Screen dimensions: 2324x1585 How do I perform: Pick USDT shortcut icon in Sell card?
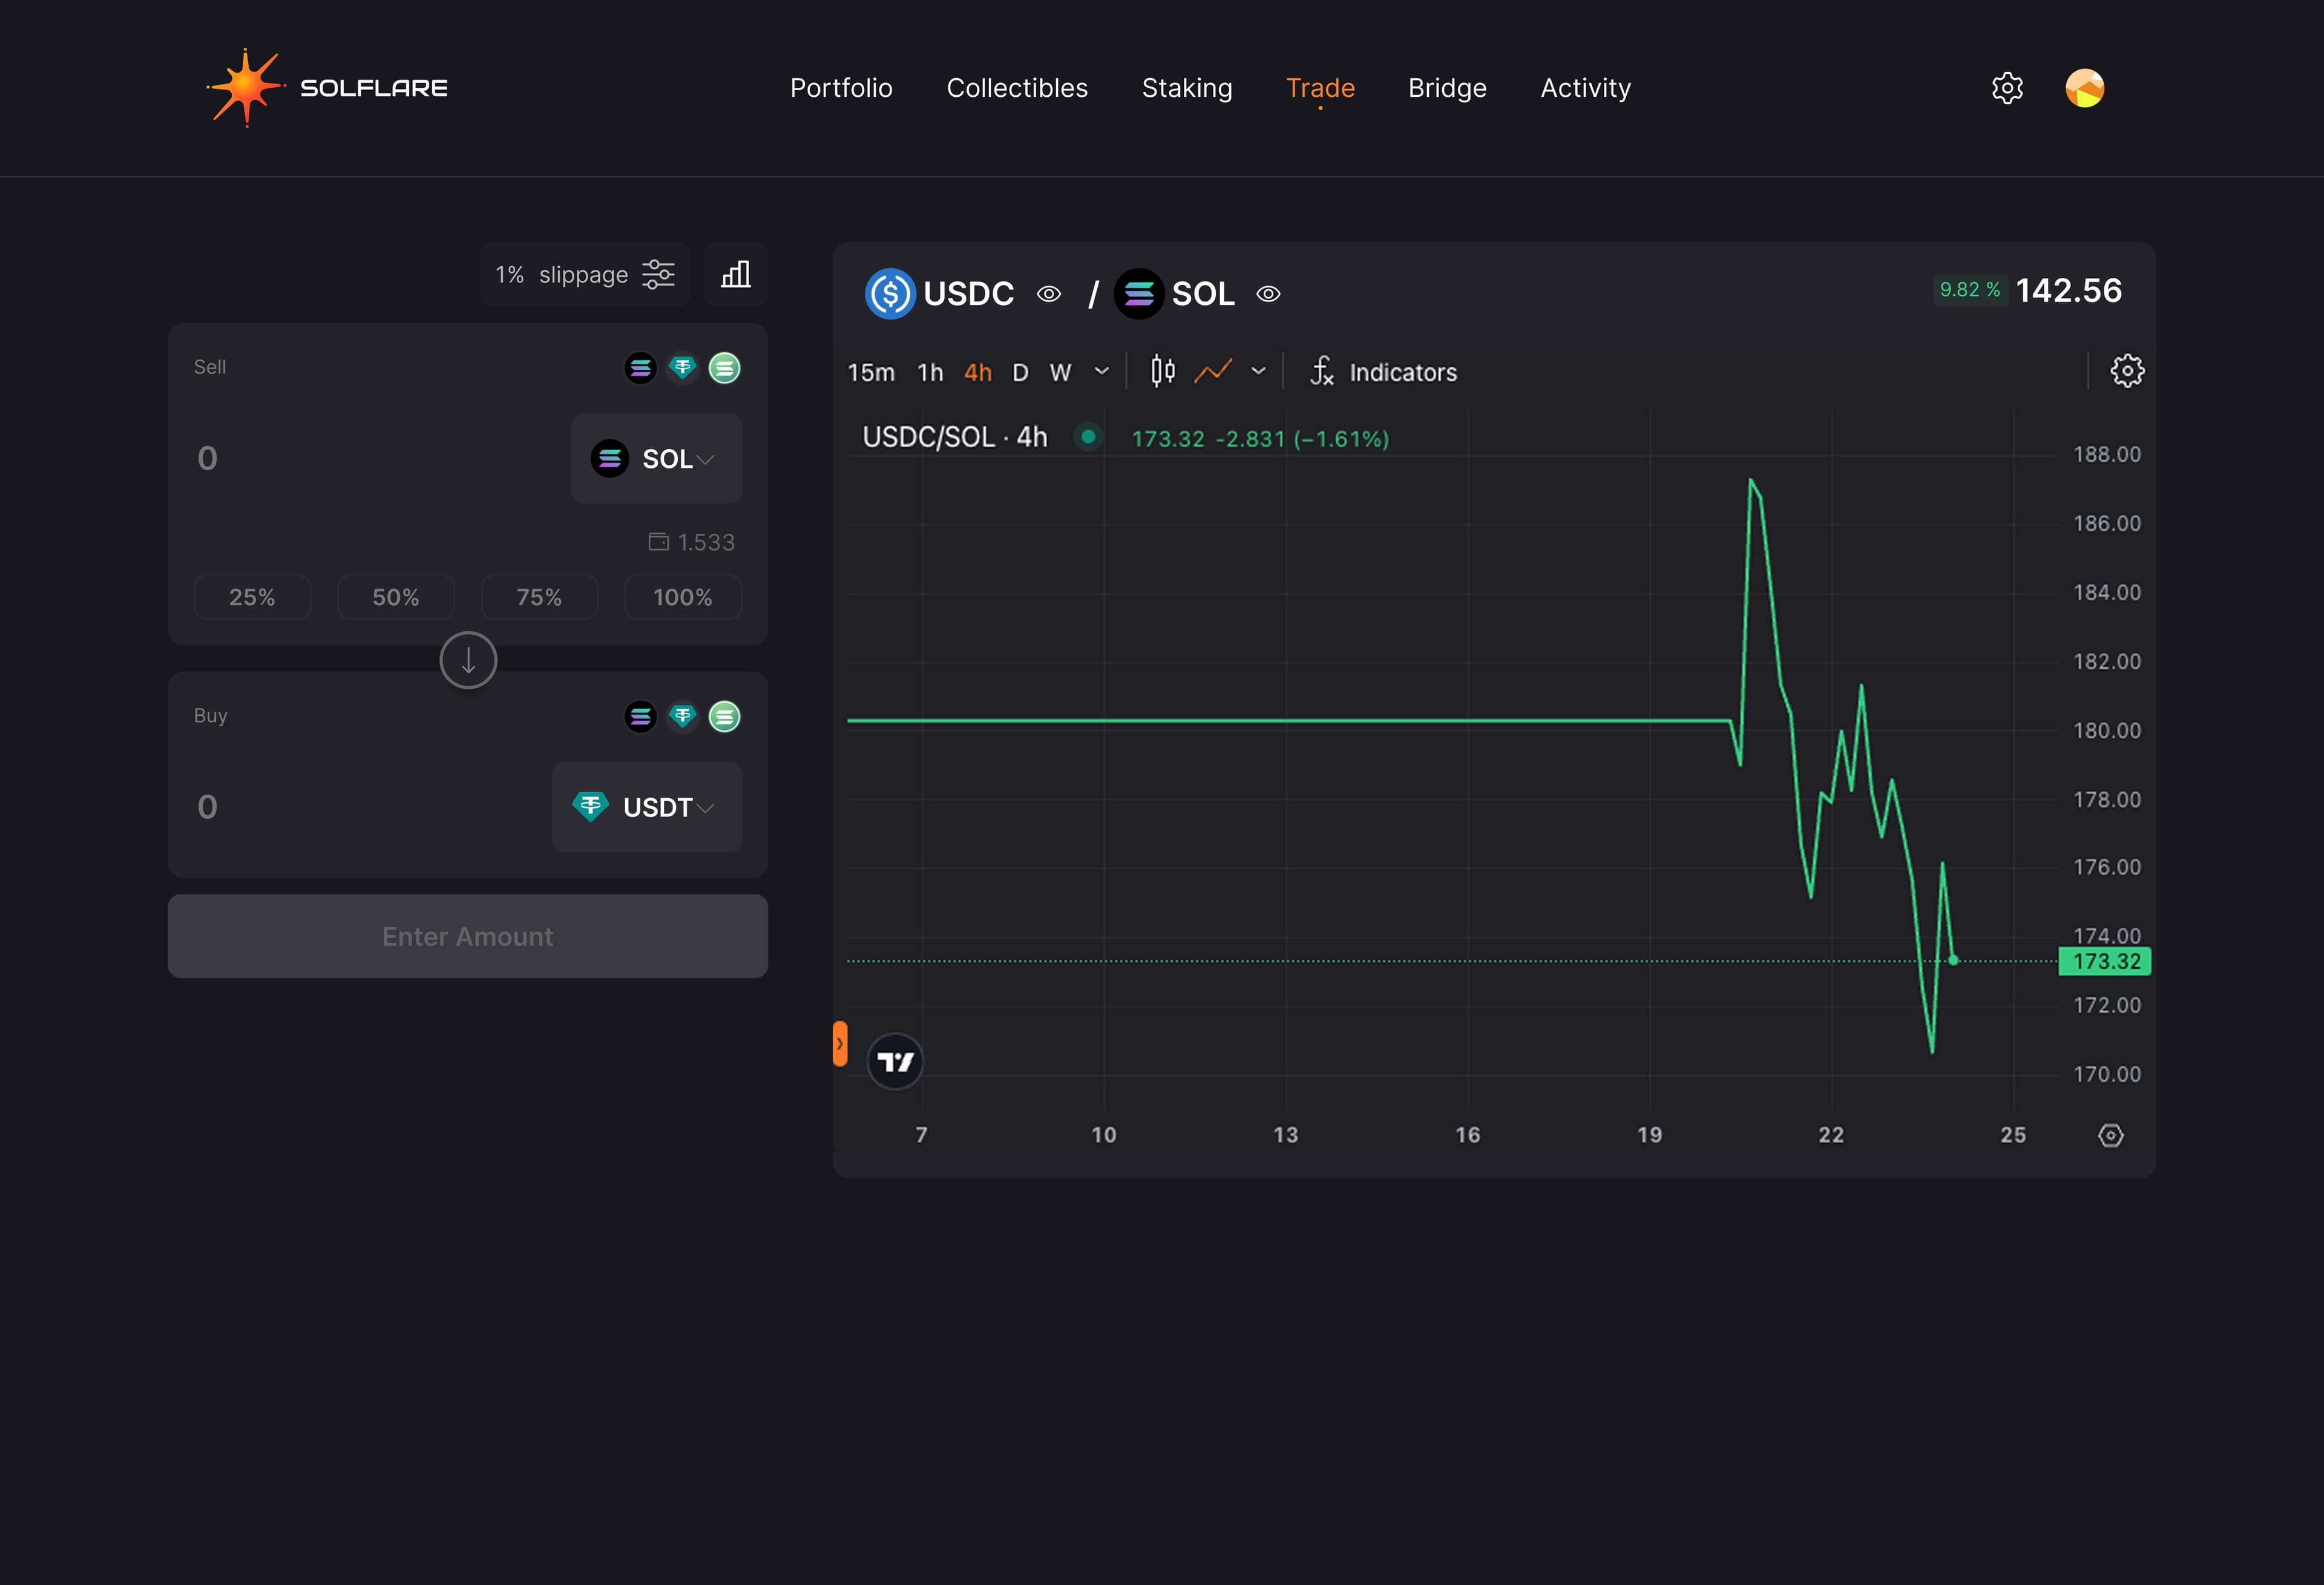pyautogui.click(x=683, y=368)
